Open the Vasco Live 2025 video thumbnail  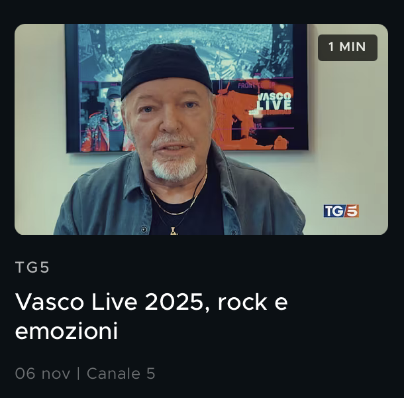[201, 129]
